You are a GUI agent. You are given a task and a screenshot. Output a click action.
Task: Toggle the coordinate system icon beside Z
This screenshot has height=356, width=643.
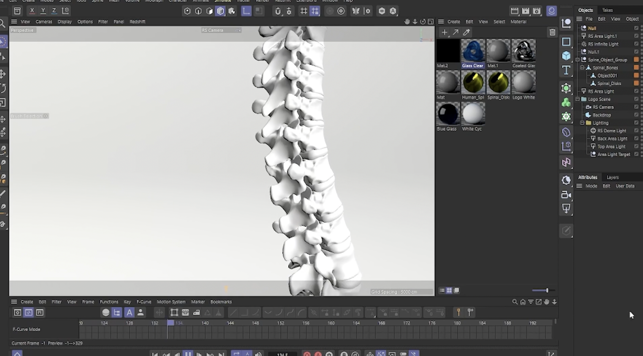66,11
